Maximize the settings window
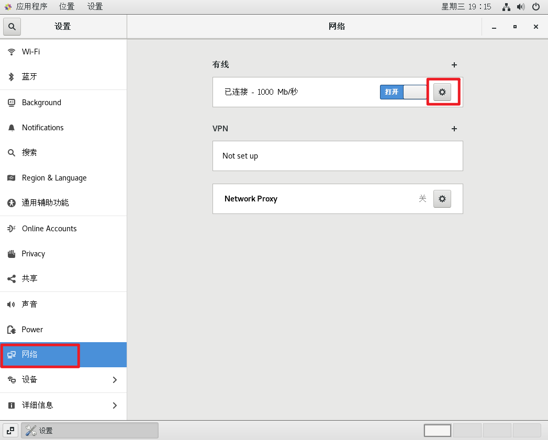 (515, 27)
